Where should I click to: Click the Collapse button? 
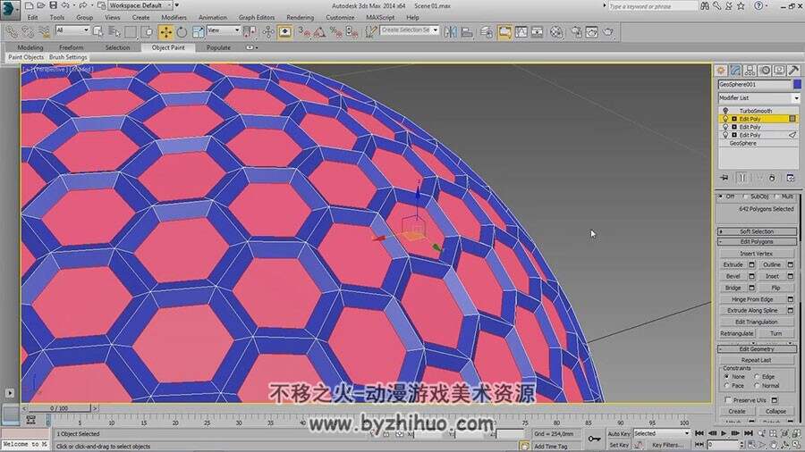775,412
